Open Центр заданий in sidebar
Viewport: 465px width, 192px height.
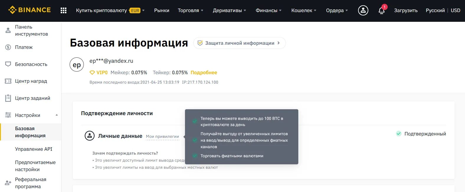32,98
